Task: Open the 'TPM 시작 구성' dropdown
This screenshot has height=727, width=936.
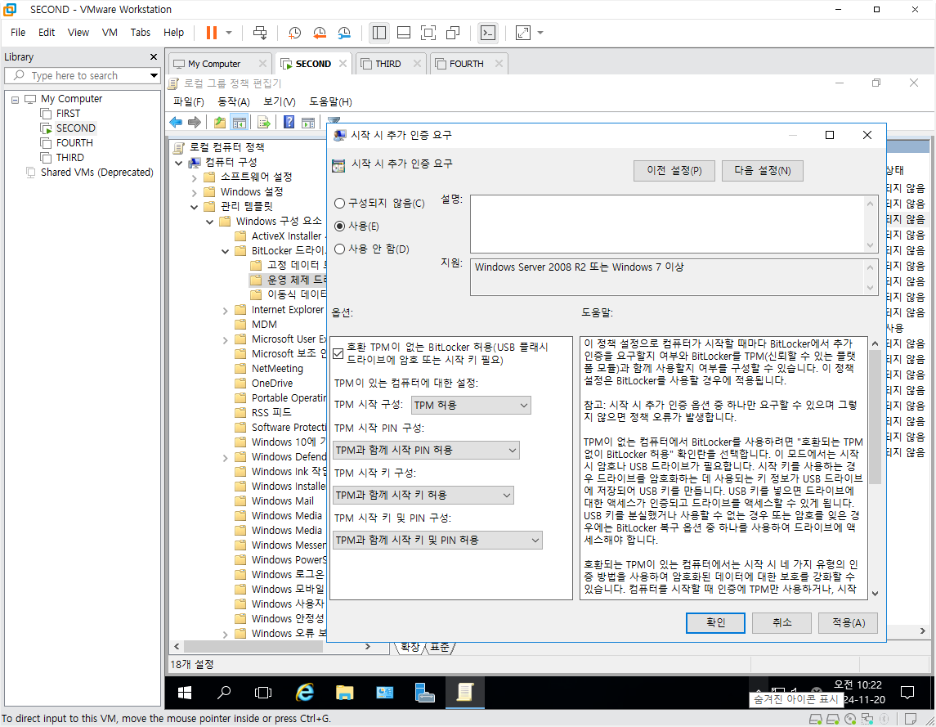Action: [471, 405]
